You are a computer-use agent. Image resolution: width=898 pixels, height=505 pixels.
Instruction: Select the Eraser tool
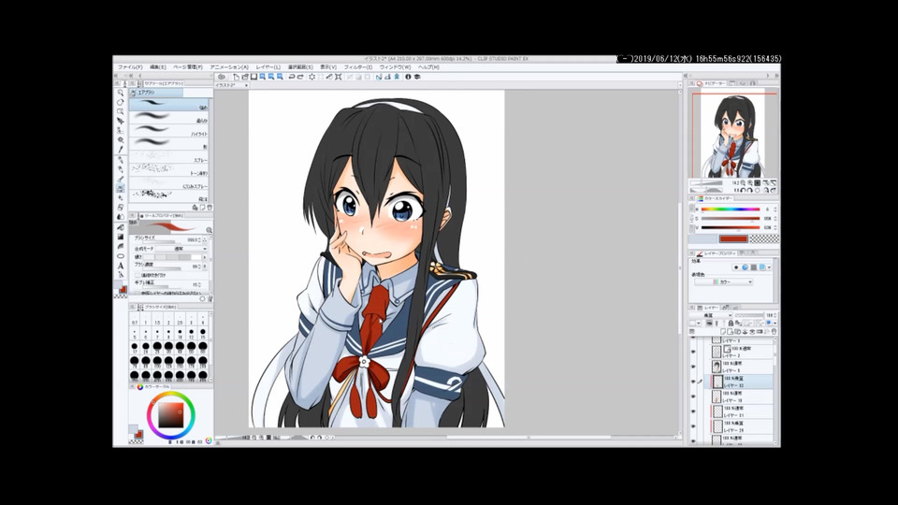click(121, 208)
